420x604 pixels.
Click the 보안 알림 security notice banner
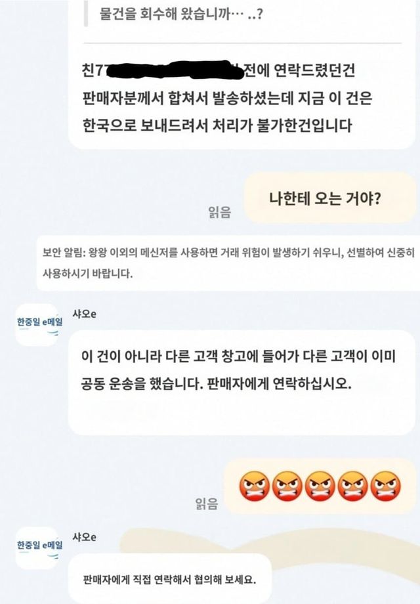(x=228, y=263)
